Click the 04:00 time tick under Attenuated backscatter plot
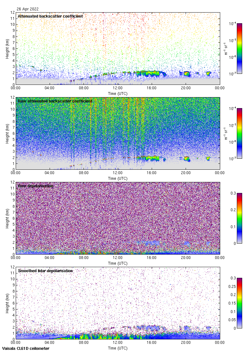245x352 pixels. [49, 88]
